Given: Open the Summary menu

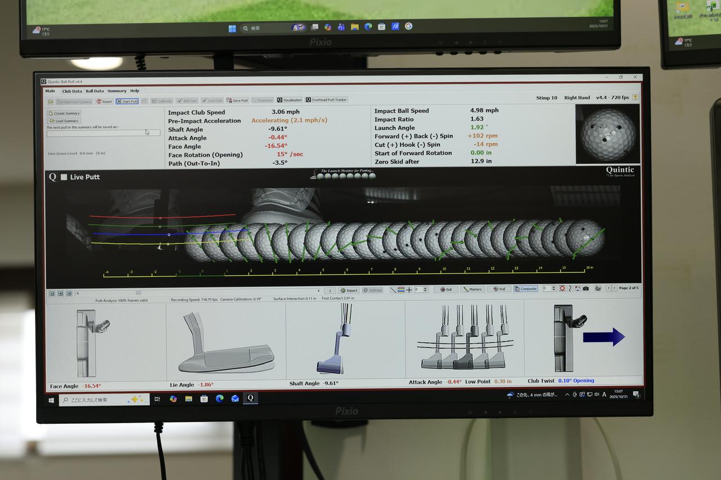Looking at the screenshot, I should 117,91.
